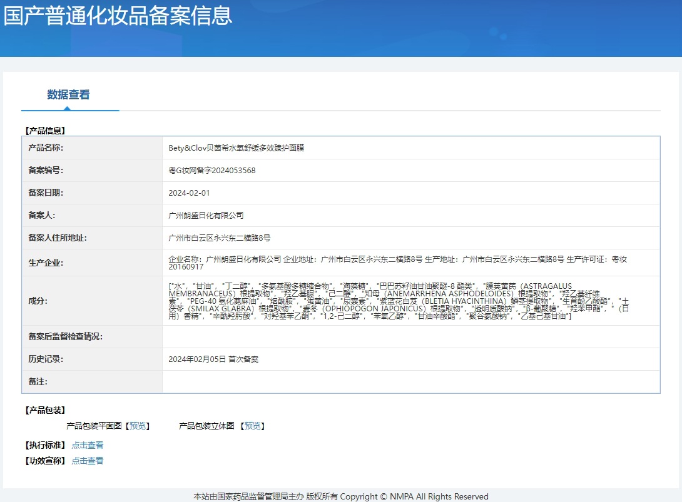Select the 备案后监督检查情况 label
The width and height of the screenshot is (682, 502).
pos(65,336)
